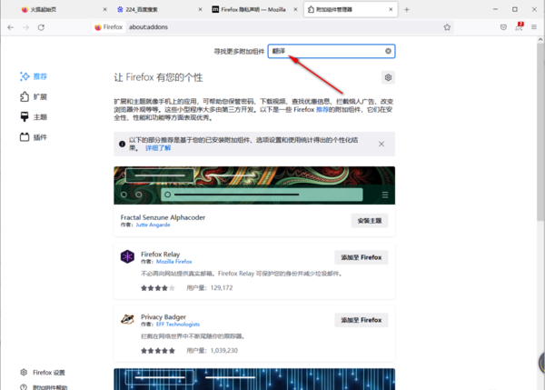Open the 详细了解 learn more link
Viewport: 545px width, 390px height.
(x=158, y=148)
